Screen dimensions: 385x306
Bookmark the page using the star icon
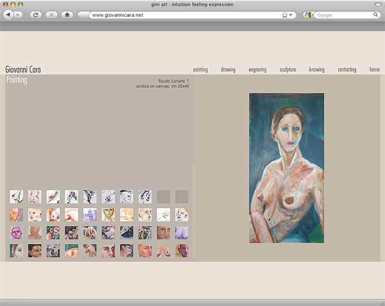pyautogui.click(x=285, y=15)
